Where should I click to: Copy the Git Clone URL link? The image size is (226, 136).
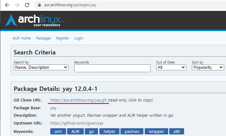(79, 100)
